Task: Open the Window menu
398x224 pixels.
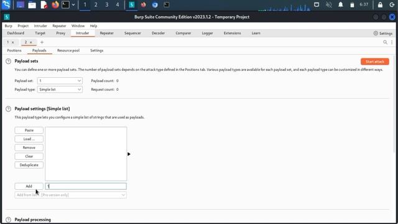Action: click(78, 26)
